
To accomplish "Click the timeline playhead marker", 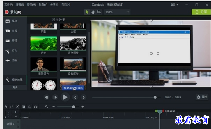I will (x=160, y=112).
